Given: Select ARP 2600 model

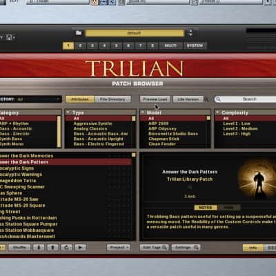Looking at the screenshot, I should coord(159,124).
